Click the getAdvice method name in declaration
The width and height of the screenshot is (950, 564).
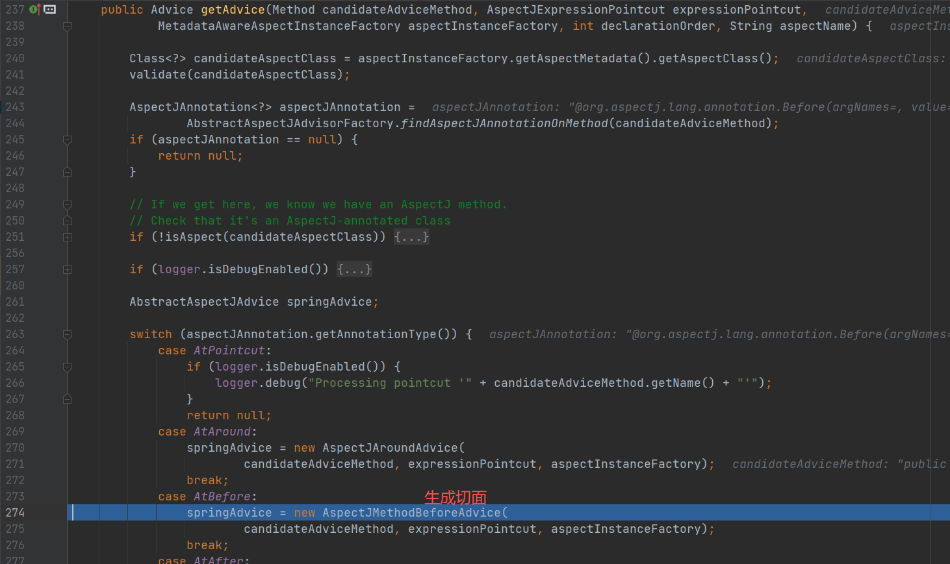click(233, 10)
